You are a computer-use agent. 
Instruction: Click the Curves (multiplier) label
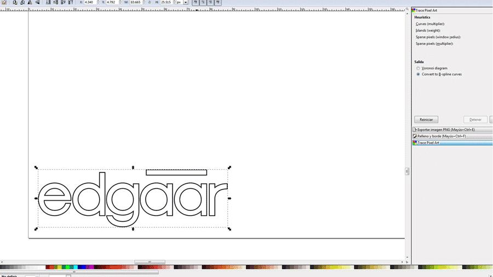430,24
